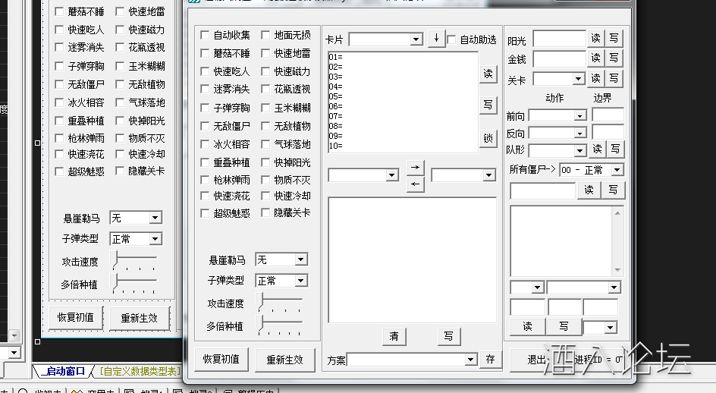Enable the 自动助选 checkbox
Image resolution: width=716 pixels, height=393 pixels.
[x=453, y=39]
